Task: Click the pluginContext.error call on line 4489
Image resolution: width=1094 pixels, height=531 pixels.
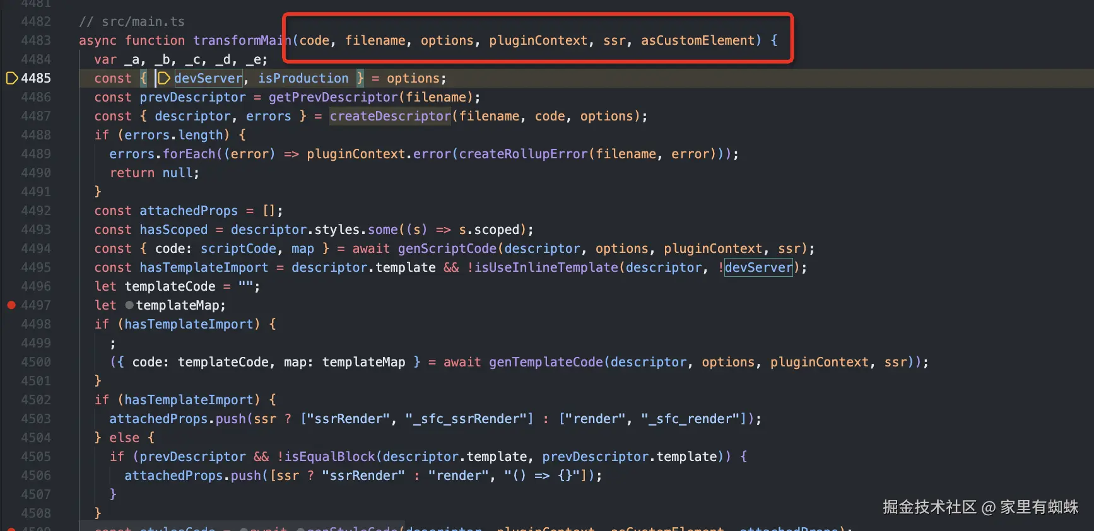Action: [x=379, y=154]
